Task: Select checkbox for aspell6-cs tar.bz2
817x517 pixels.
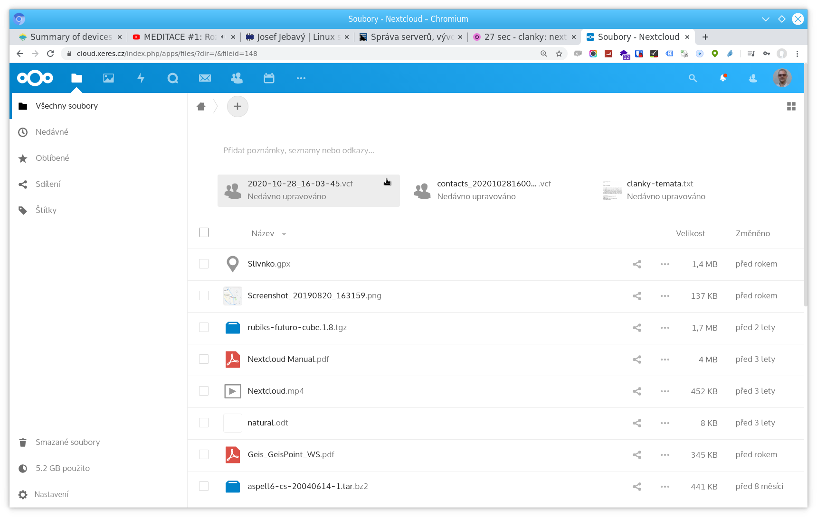Action: pos(204,486)
